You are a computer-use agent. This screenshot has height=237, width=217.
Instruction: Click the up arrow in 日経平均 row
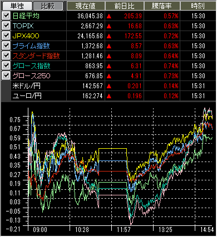coord(109,17)
